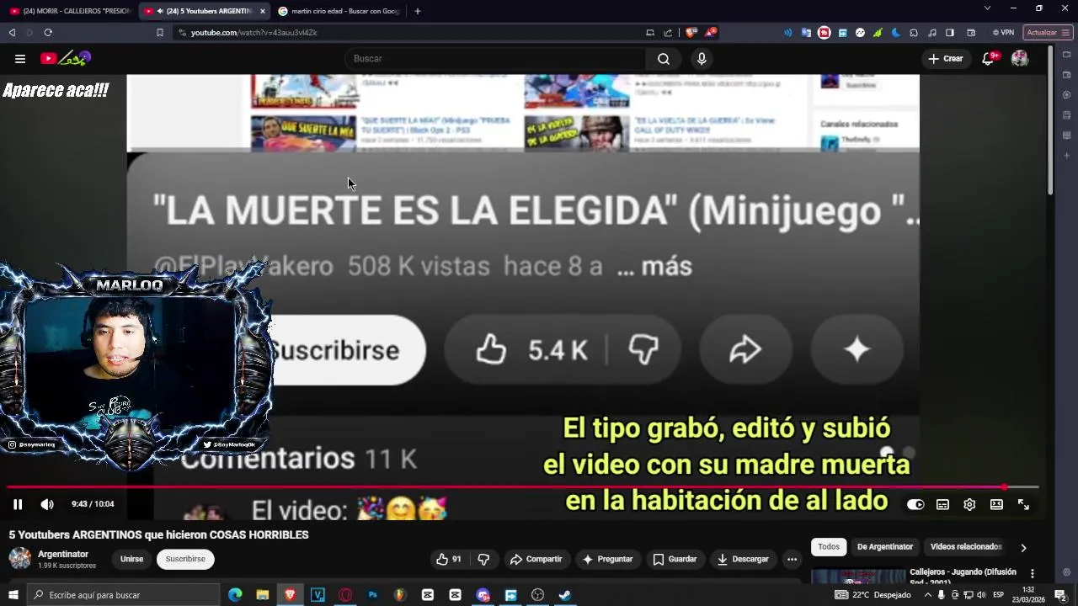Click the search magnifier button

[664, 59]
